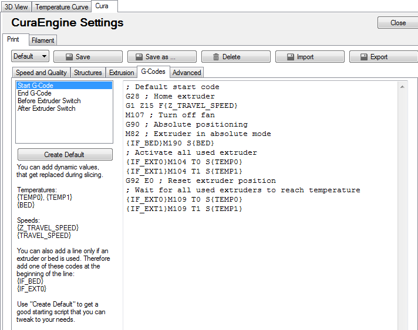Select After Extruder Switch script
Image resolution: width=418 pixels, height=330 pixels.
coord(64,108)
